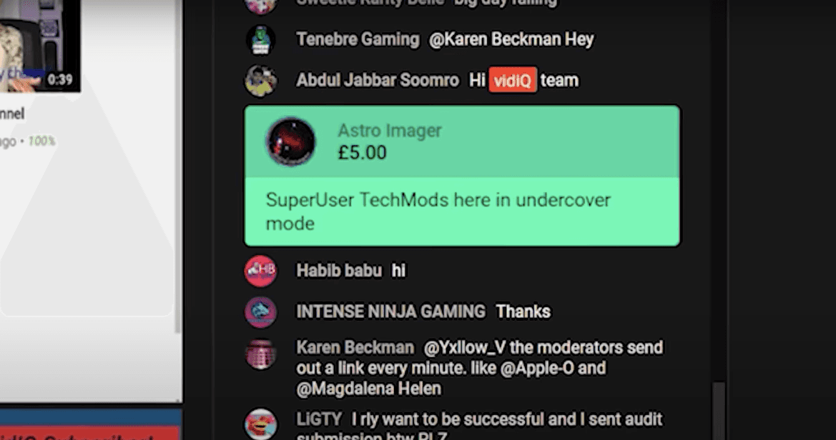Click Habib babu's red HB avatar
This screenshot has height=440, width=836.
coord(261,271)
